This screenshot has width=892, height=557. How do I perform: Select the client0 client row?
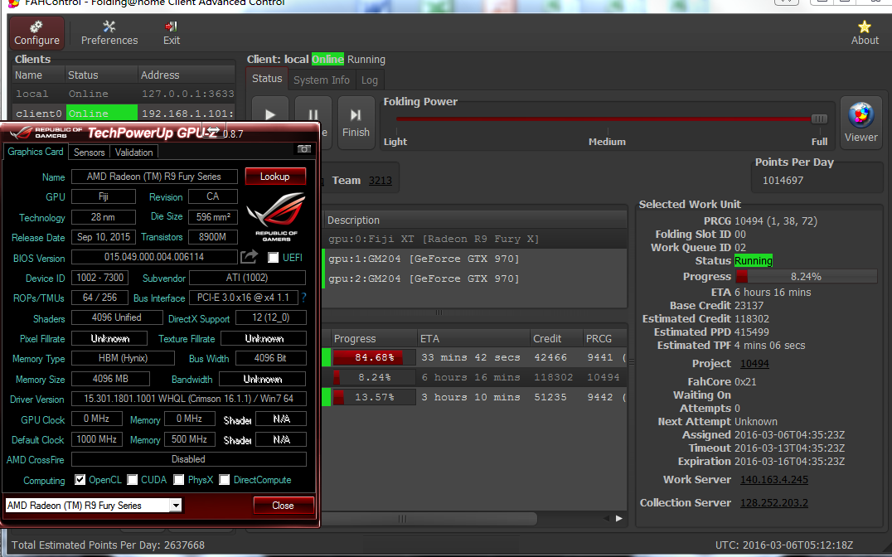pyautogui.click(x=124, y=114)
